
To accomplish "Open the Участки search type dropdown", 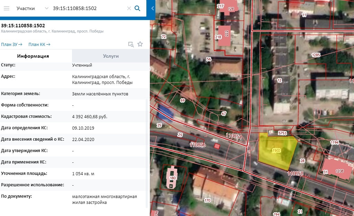I will click(x=26, y=8).
